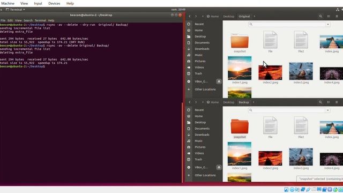
Task: Select Downloads in Backup window sidebar
Action: [202, 135]
